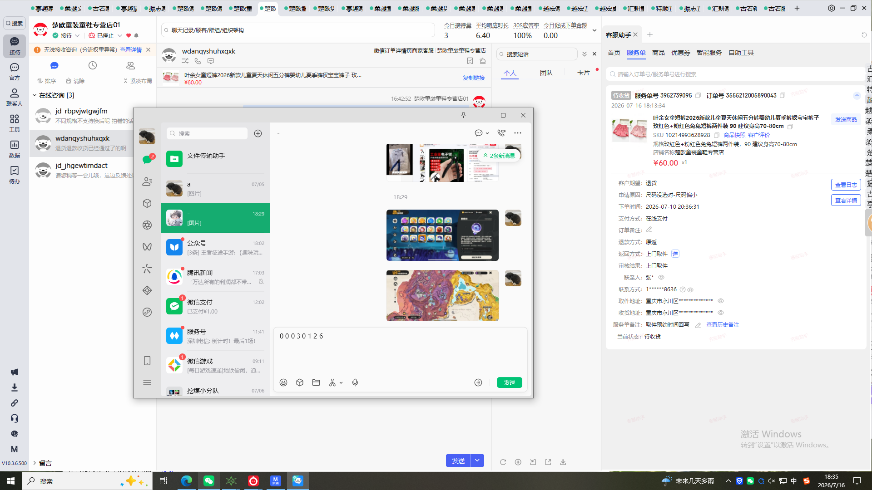
Task: Open Microsoft Edge from the Windows taskbar
Action: point(187,481)
